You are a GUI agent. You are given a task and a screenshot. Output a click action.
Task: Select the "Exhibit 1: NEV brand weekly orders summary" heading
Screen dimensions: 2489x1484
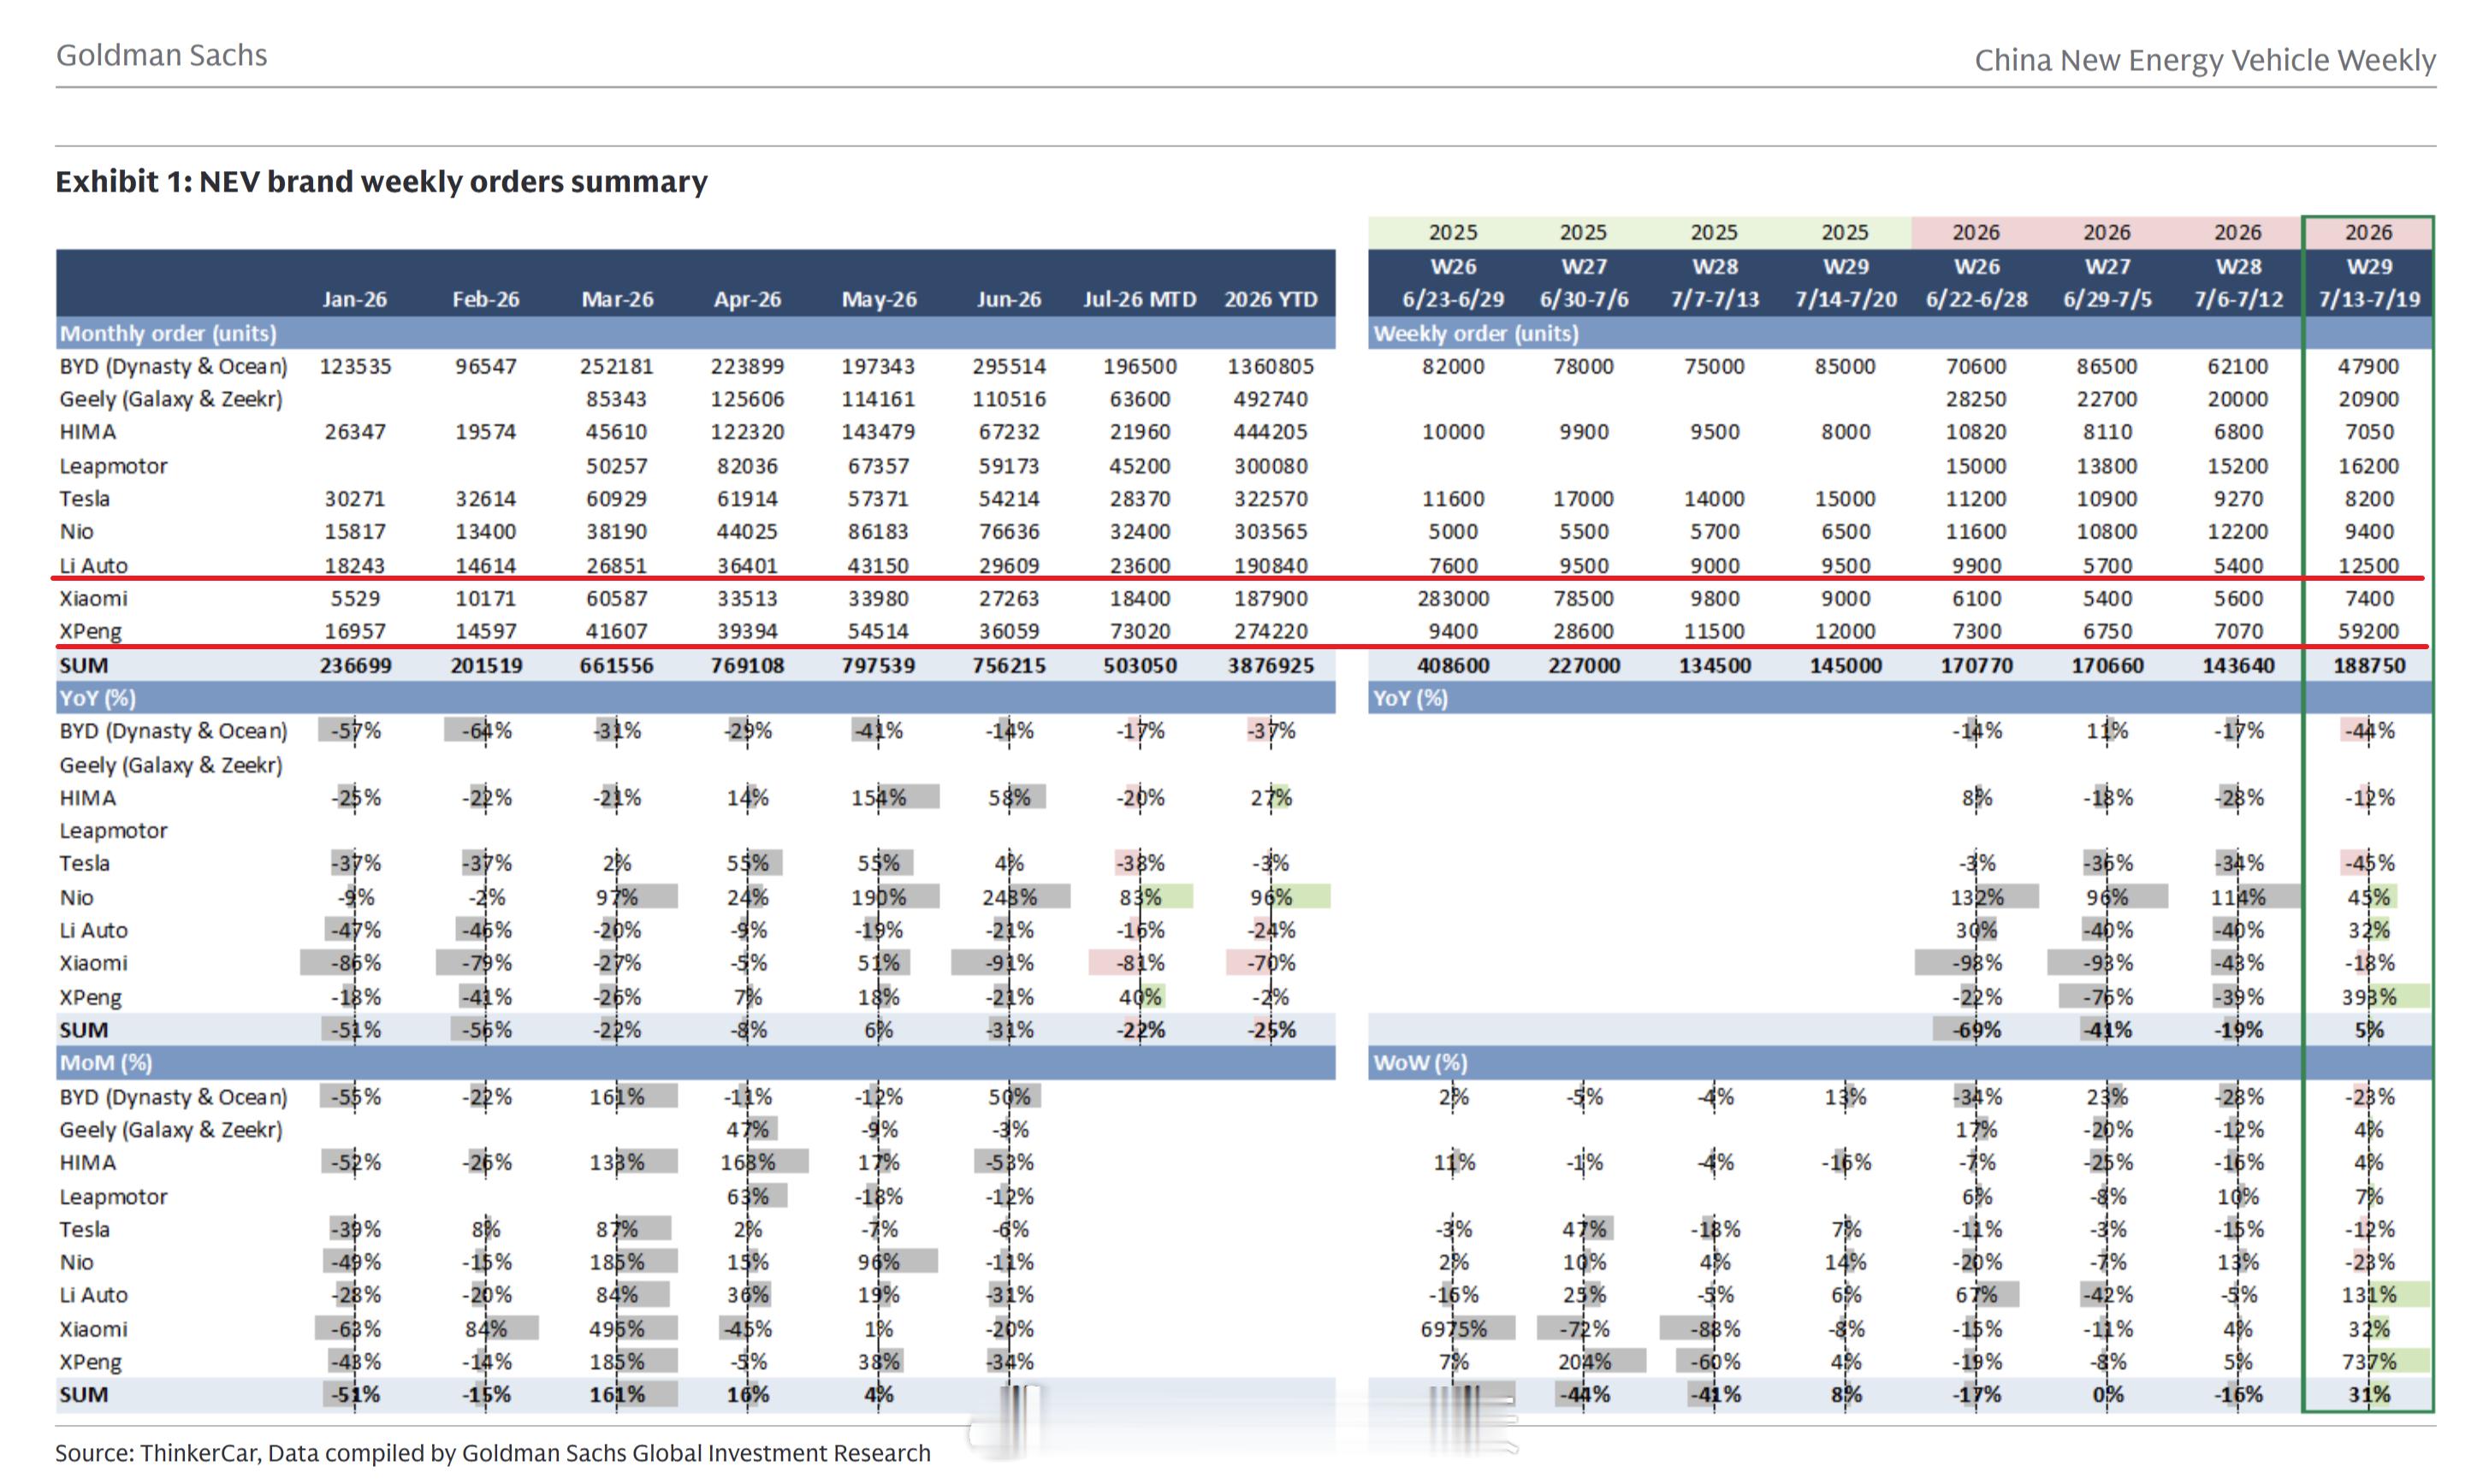(x=381, y=181)
